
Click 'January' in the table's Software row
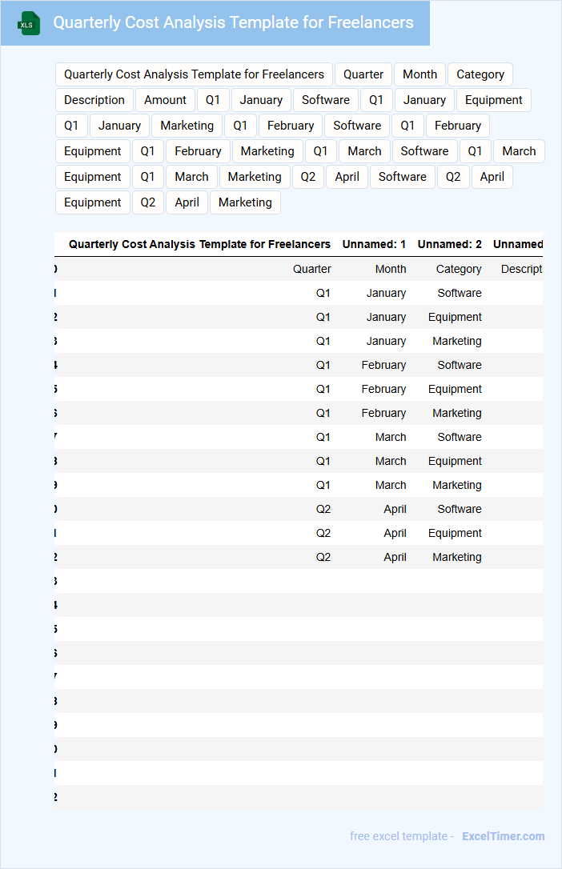387,293
